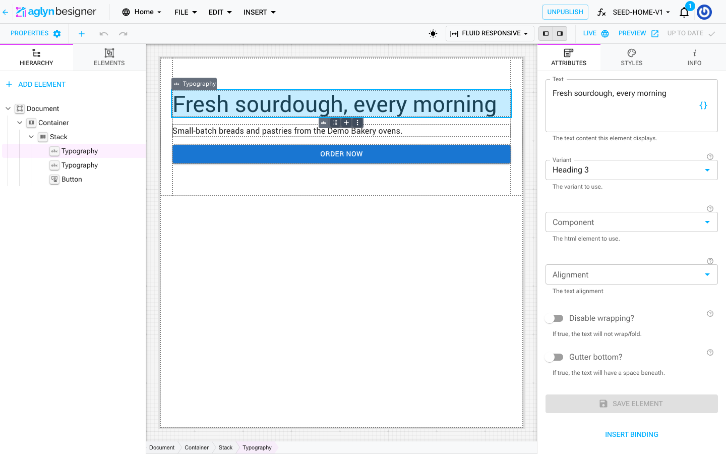Open the Home page selector
The height and width of the screenshot is (454, 726).
point(142,12)
